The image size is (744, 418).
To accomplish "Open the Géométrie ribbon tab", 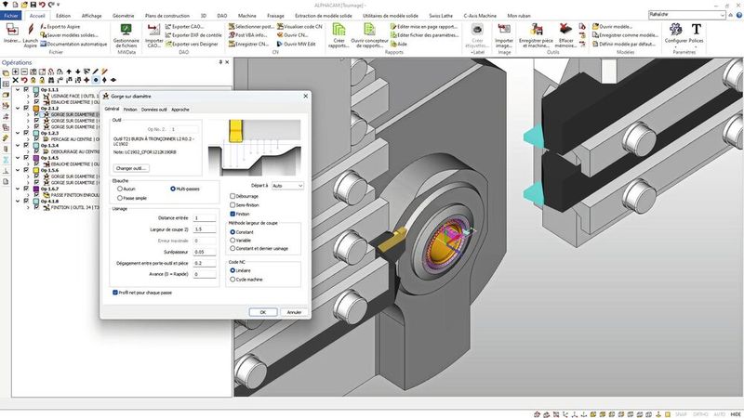I will [x=123, y=16].
